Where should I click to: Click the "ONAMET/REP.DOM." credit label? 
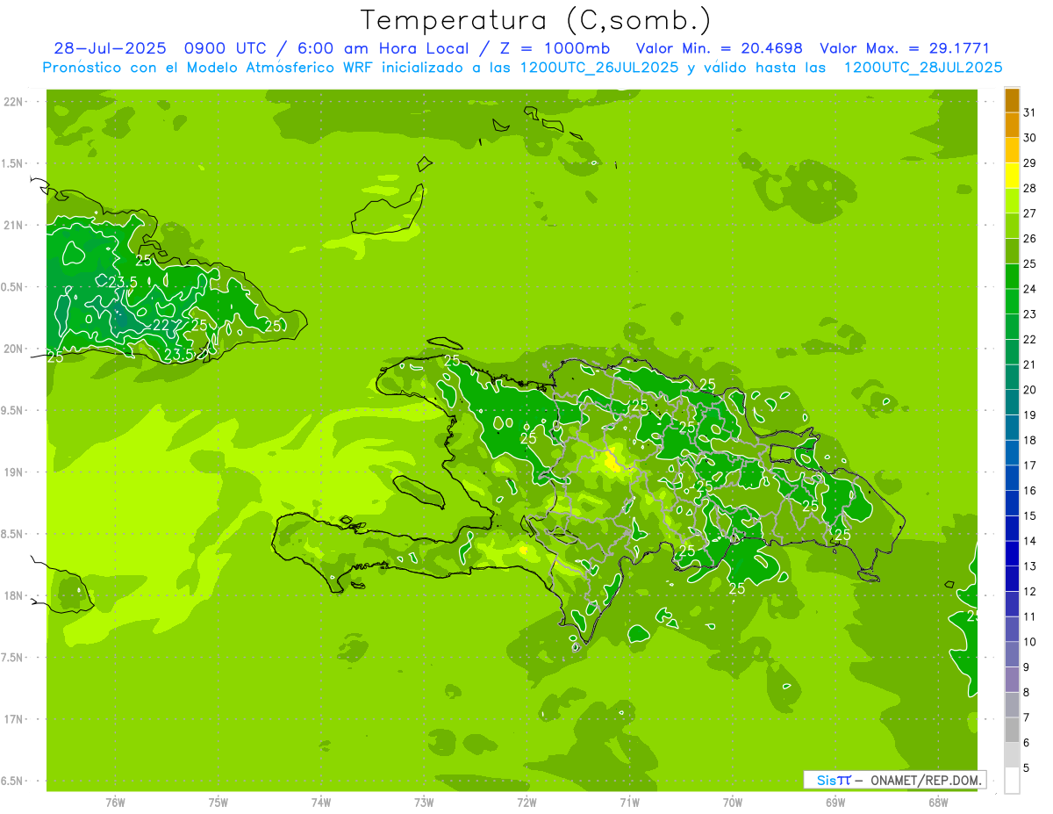coord(926,780)
